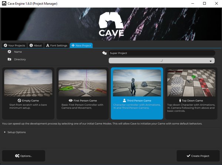Viewport: 222px width, 165px height.
Task: Click the Directory label
Action: click(20, 59)
